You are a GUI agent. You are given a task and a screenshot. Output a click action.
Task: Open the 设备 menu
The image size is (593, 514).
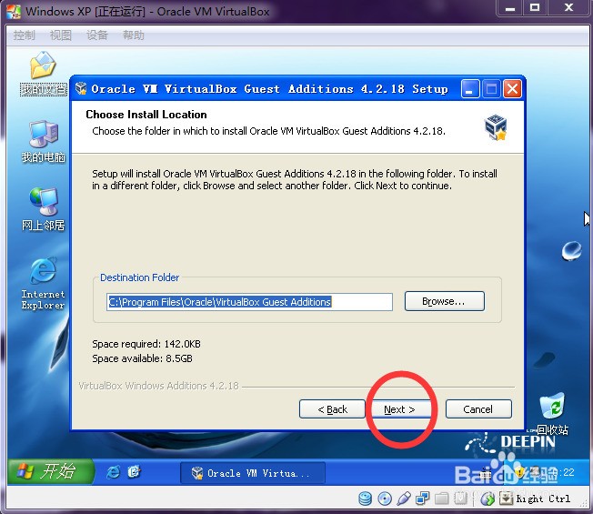[x=97, y=35]
